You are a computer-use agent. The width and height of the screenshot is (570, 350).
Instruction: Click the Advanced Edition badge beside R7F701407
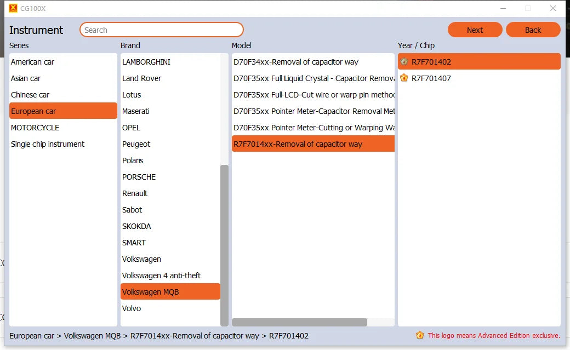click(404, 78)
